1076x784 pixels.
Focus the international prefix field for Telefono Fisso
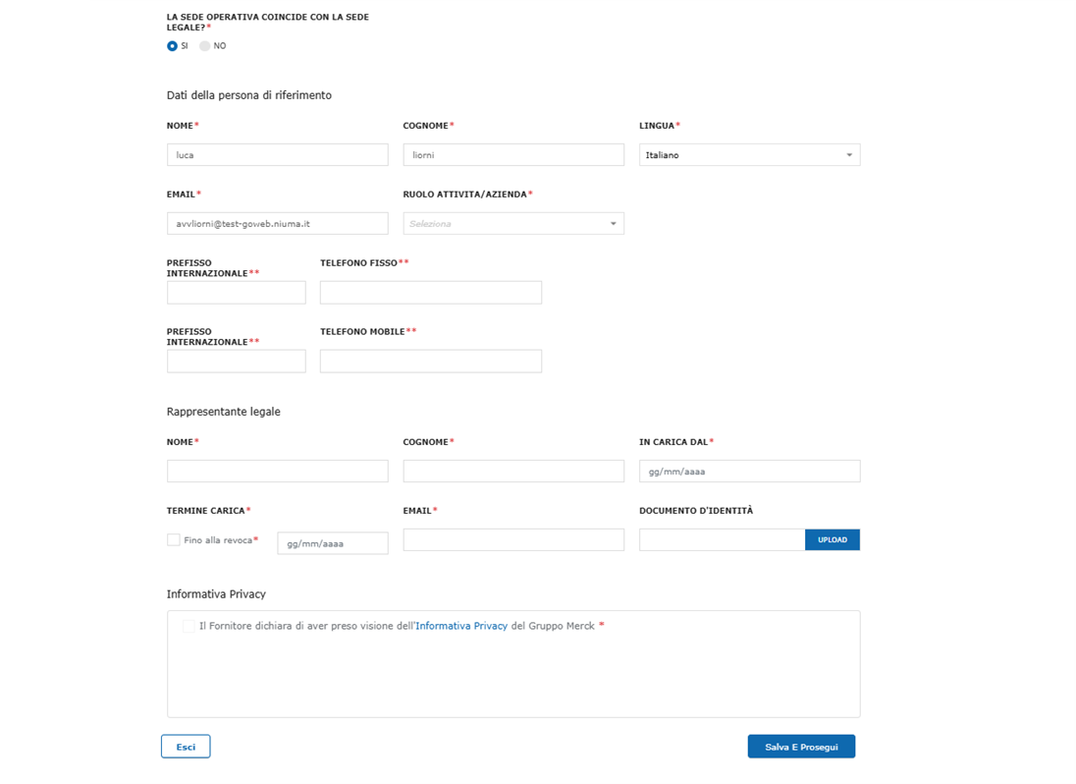(x=237, y=293)
